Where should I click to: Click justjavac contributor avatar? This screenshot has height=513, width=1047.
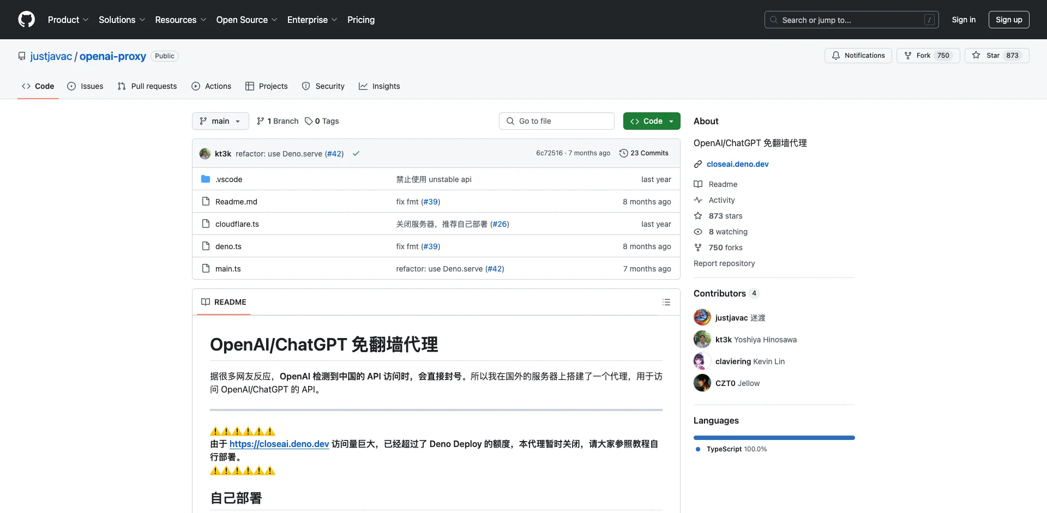pyautogui.click(x=702, y=317)
